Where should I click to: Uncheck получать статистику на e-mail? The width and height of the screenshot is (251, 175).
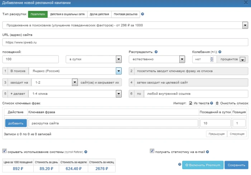click(x=152, y=151)
